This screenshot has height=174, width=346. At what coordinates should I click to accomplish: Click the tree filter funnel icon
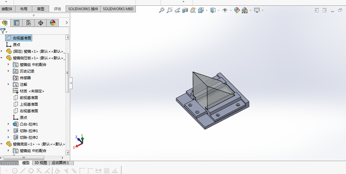(3, 31)
